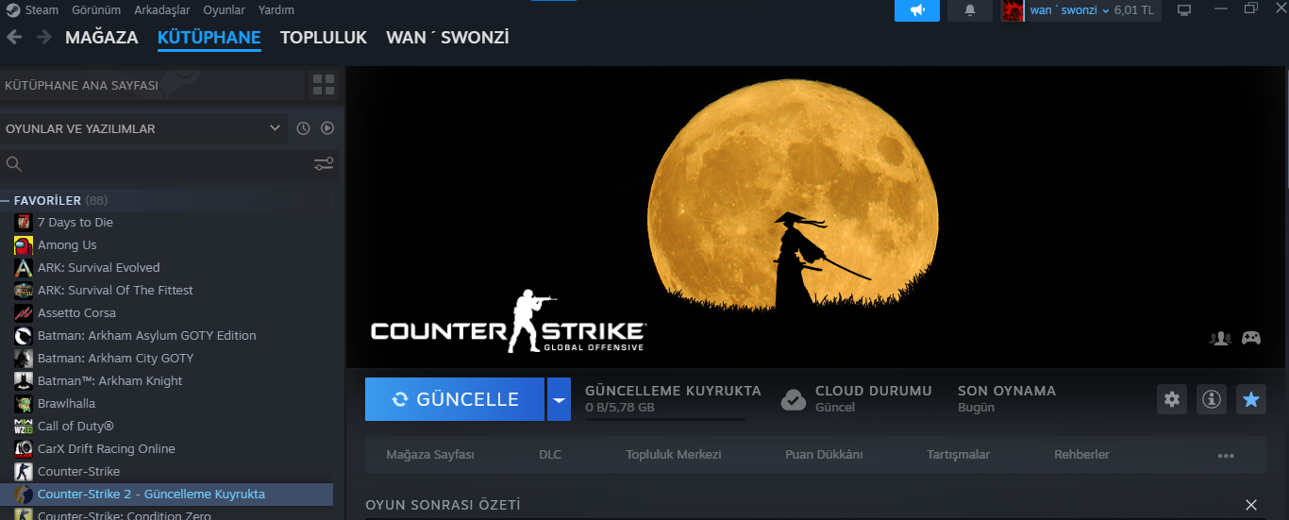Click the download progress bar

[664, 419]
